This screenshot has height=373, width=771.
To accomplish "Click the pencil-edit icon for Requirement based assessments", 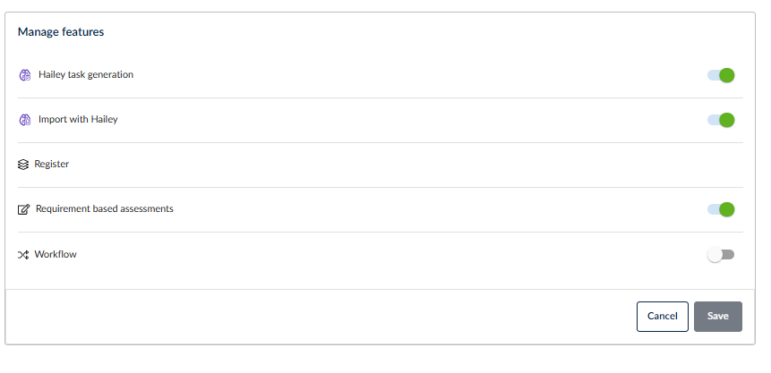I will click(x=23, y=209).
